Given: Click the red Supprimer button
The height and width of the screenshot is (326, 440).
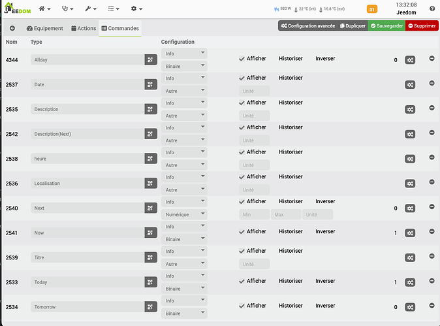Looking at the screenshot, I should pyautogui.click(x=422, y=26).
